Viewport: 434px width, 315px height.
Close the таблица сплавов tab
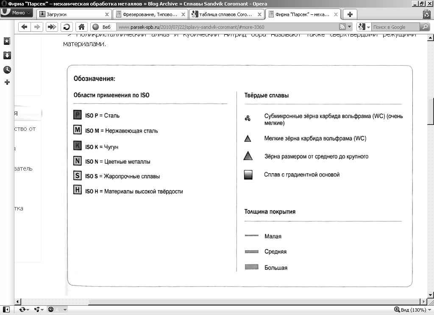[259, 14]
